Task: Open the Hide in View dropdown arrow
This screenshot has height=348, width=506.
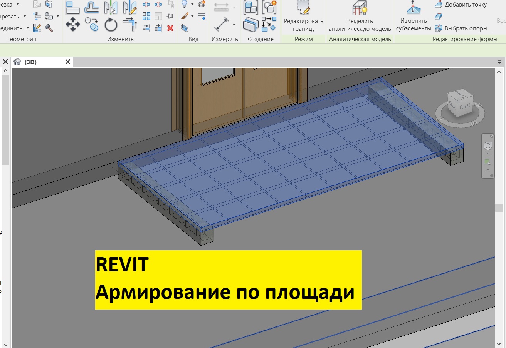Action: pyautogui.click(x=192, y=5)
